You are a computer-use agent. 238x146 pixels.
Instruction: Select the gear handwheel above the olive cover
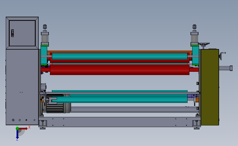point(204,44)
